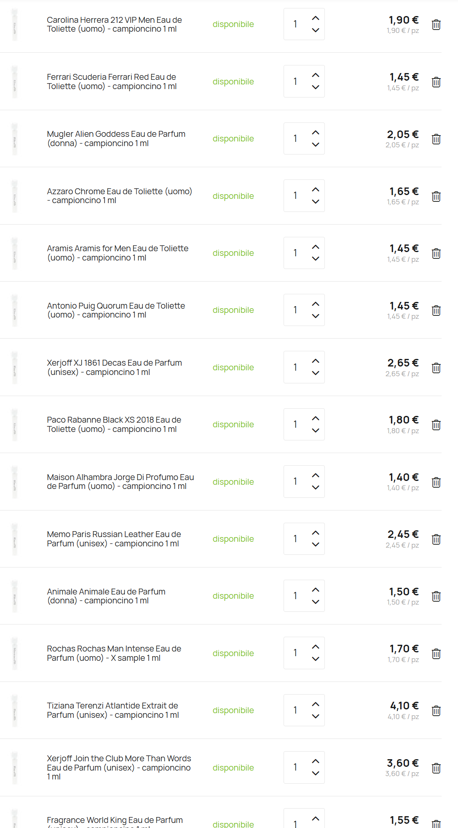
Task: Remove Ferrari Scuderia Ferrari Red from cart
Action: click(436, 82)
